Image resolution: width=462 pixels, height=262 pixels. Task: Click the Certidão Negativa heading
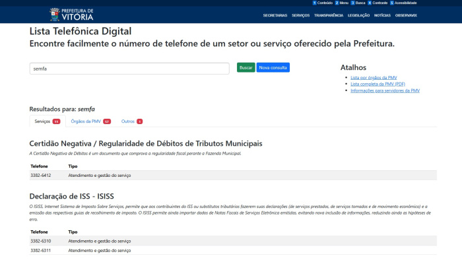pyautogui.click(x=146, y=143)
